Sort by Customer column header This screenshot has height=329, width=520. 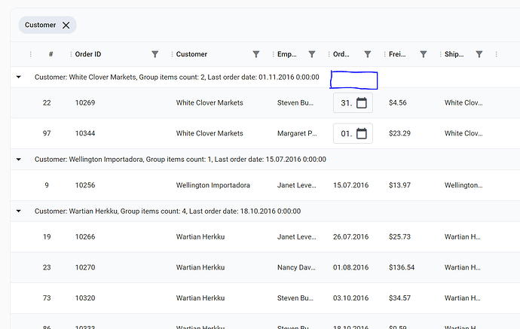pyautogui.click(x=191, y=54)
